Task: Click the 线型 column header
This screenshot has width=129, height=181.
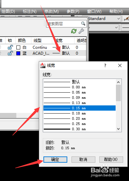Action: tap(38, 40)
